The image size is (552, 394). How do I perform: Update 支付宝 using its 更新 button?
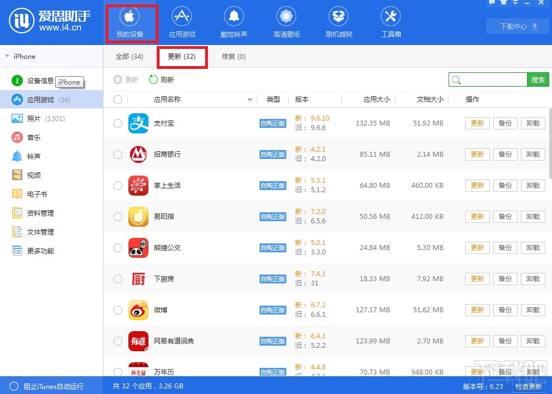click(x=476, y=123)
